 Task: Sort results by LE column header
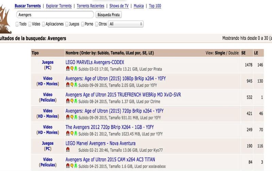click(x=256, y=53)
